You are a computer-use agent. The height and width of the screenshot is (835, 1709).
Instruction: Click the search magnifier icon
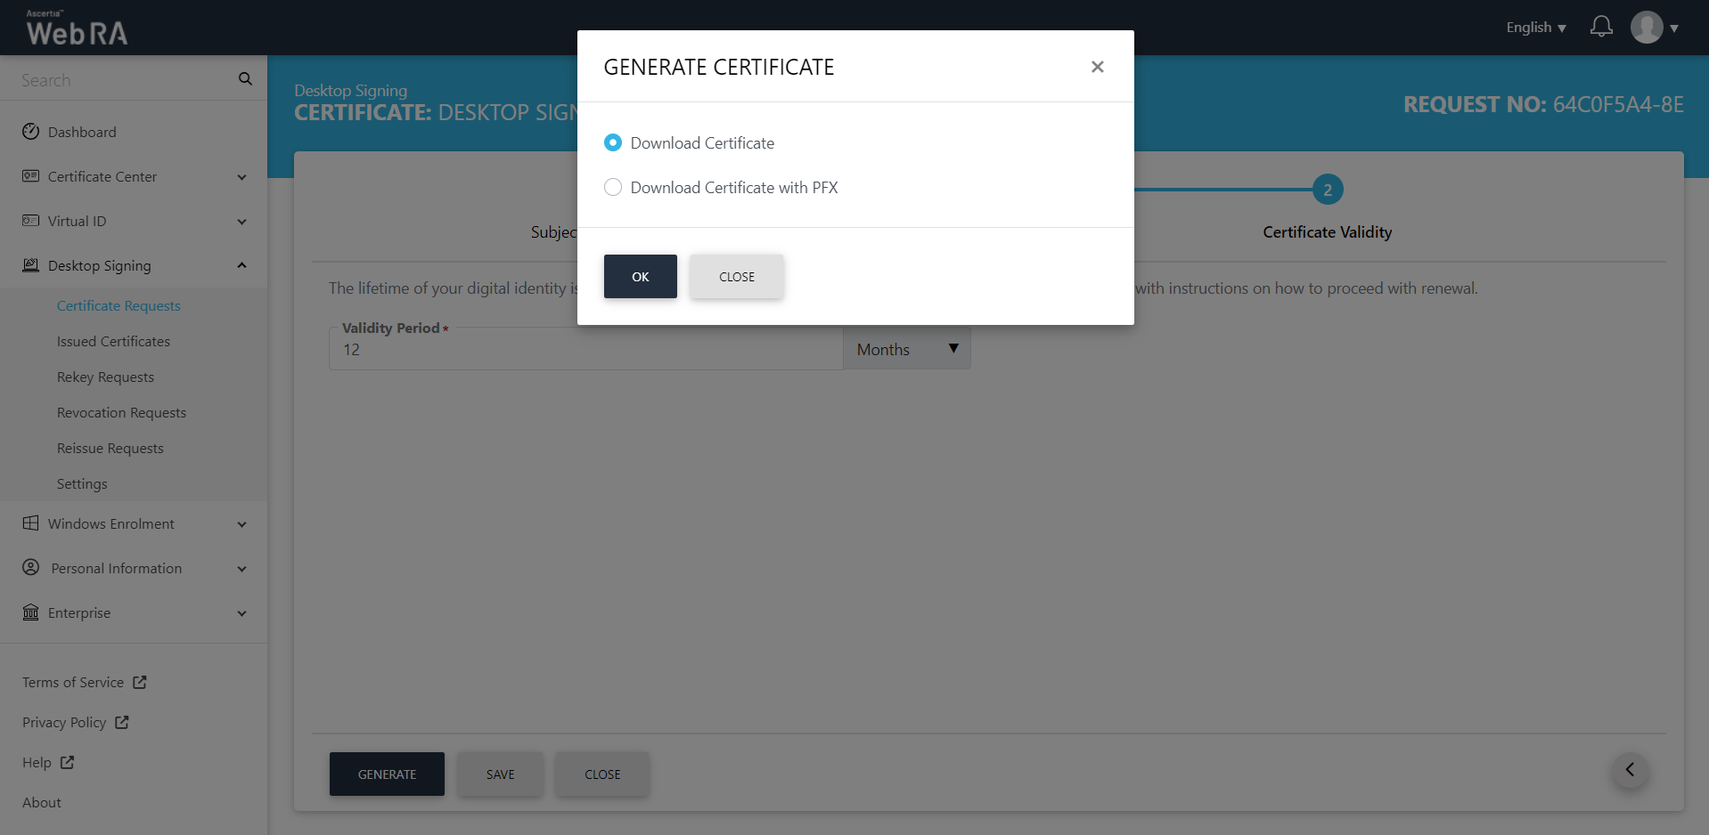pos(245,79)
